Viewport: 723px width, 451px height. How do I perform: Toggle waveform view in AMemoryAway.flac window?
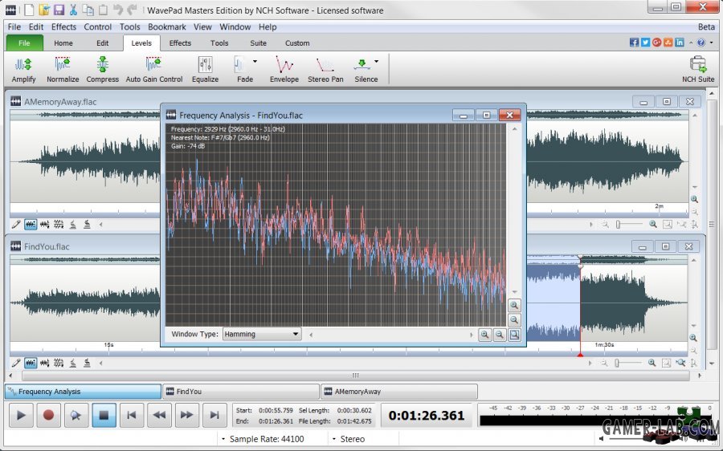(x=31, y=225)
